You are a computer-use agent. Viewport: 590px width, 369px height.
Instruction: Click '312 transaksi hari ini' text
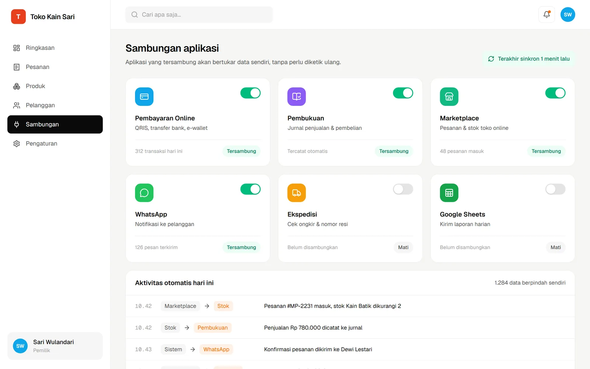(159, 151)
